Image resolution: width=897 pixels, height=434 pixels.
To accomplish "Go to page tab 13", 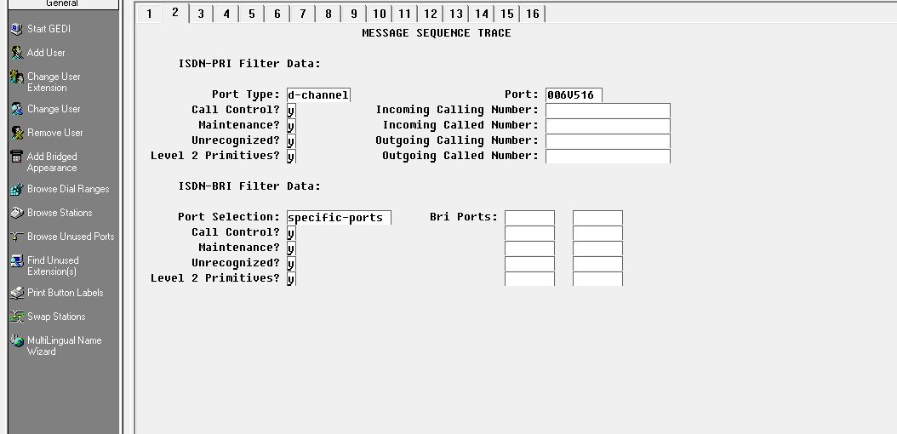I will click(x=456, y=14).
